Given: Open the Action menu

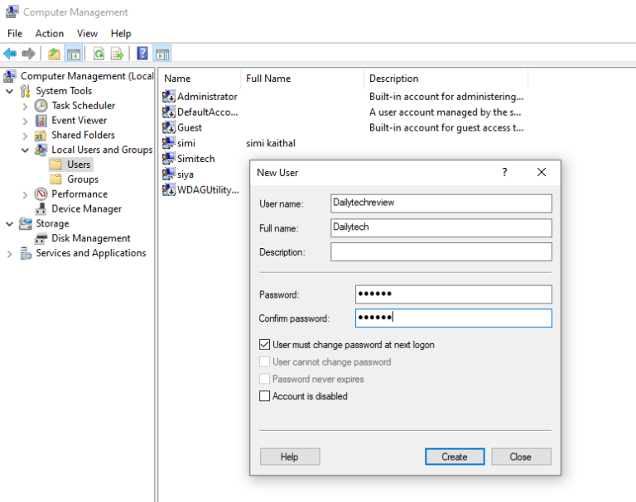Looking at the screenshot, I should (x=50, y=34).
